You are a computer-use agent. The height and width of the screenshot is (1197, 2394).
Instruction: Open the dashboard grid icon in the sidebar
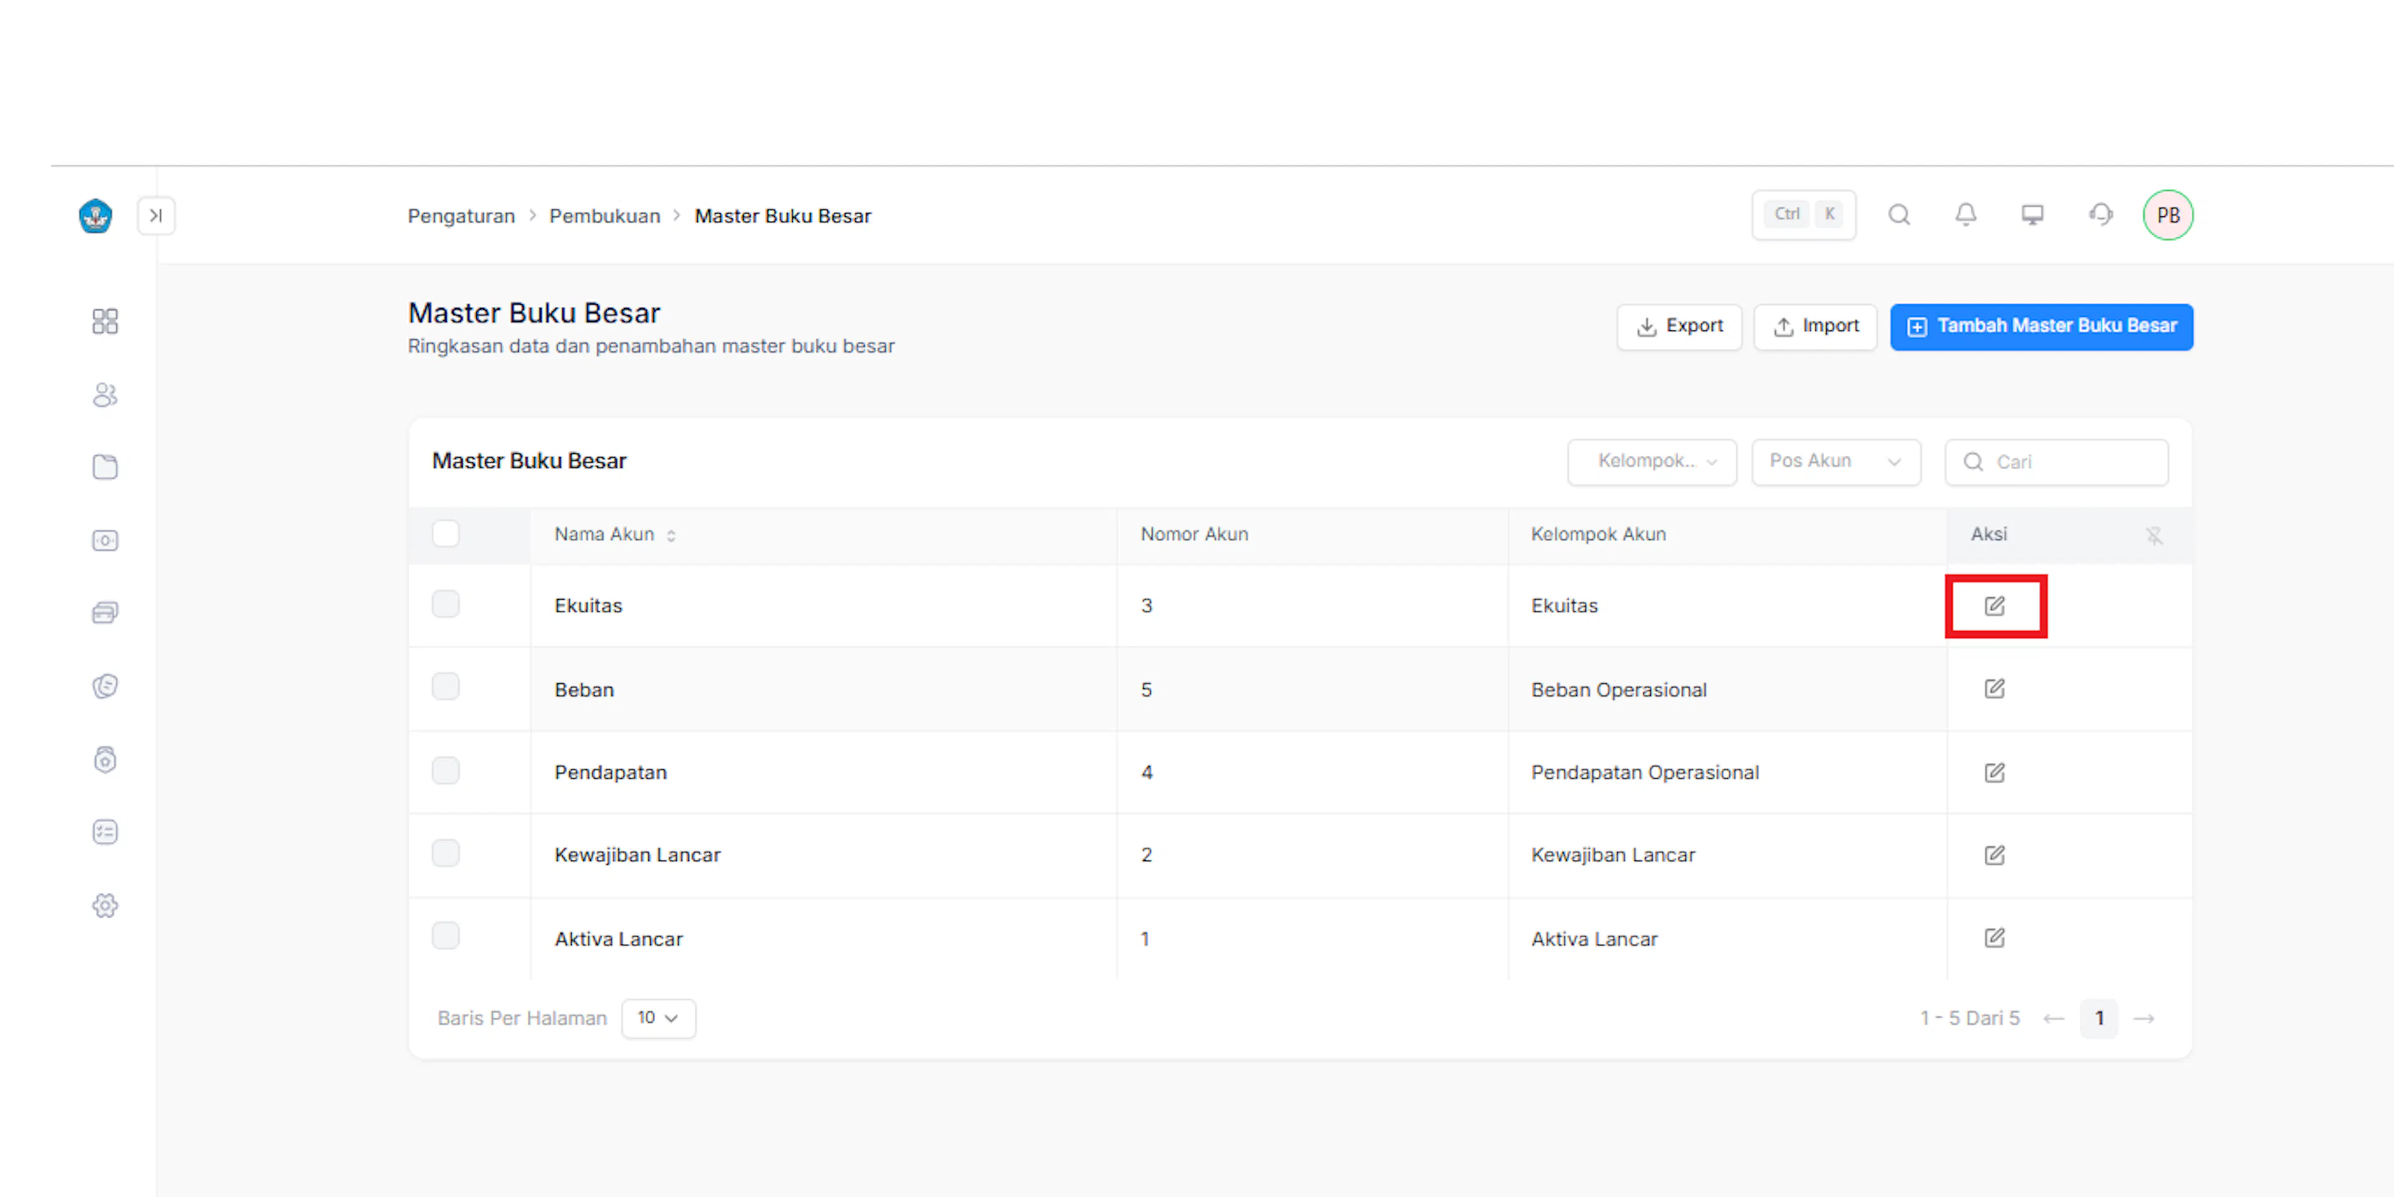[105, 322]
